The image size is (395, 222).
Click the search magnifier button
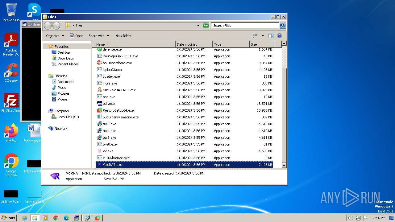click(x=282, y=26)
